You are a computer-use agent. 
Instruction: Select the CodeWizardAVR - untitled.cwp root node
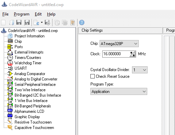pyautogui.click(x=33, y=31)
